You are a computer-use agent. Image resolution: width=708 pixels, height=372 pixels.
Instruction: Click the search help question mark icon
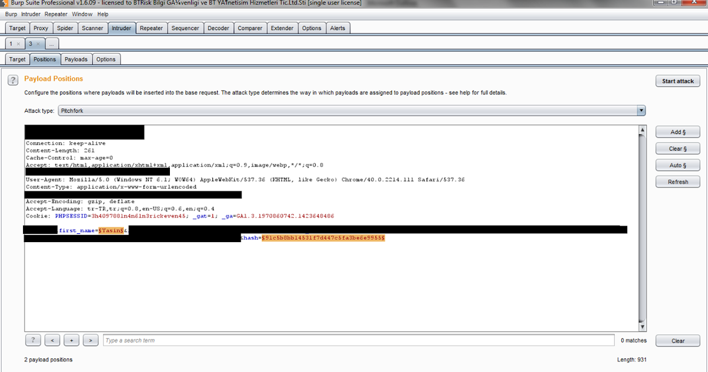point(33,340)
